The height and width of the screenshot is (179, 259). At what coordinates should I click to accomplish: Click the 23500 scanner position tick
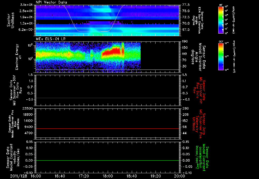point(28,108)
